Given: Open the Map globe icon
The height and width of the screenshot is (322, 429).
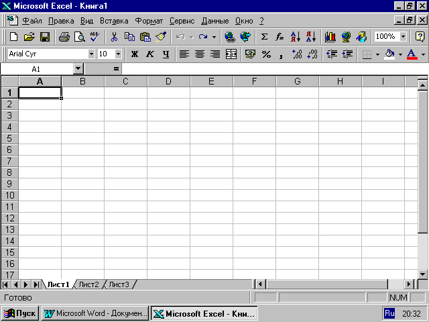Looking at the screenshot, I should (x=346, y=37).
